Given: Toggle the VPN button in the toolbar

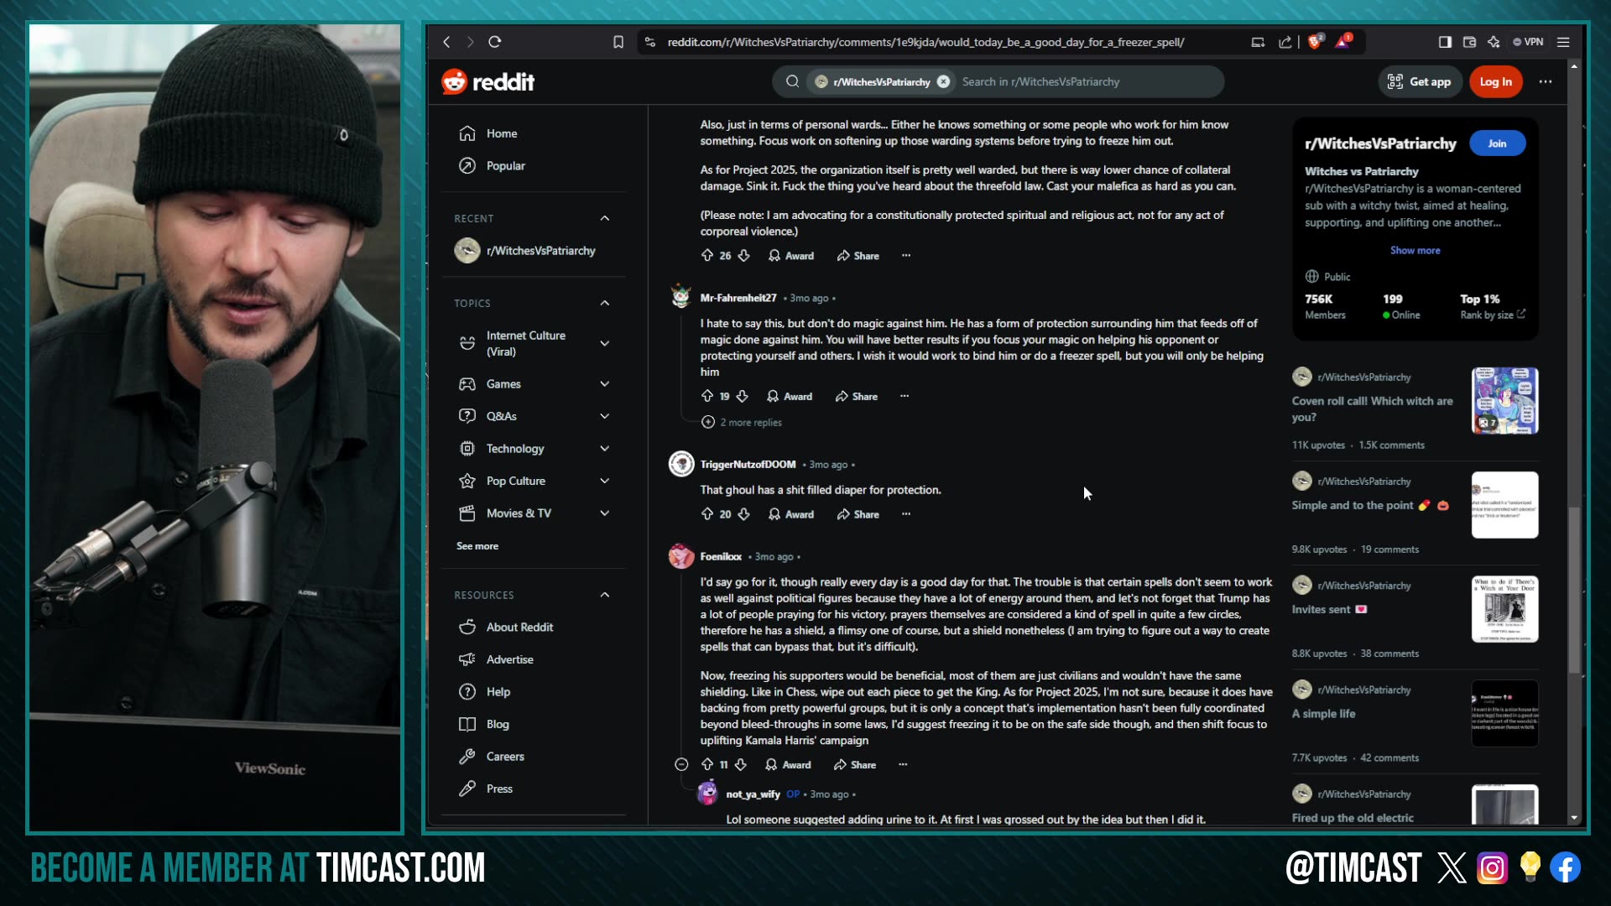Looking at the screenshot, I should 1528,42.
